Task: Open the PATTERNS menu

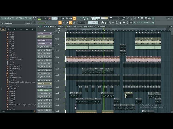Action: coord(12,18)
